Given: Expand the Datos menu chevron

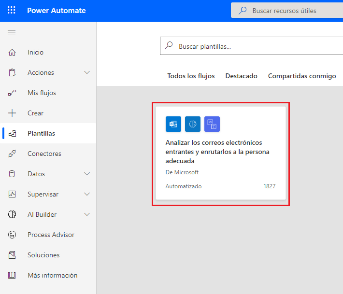Looking at the screenshot, I should pos(87,174).
